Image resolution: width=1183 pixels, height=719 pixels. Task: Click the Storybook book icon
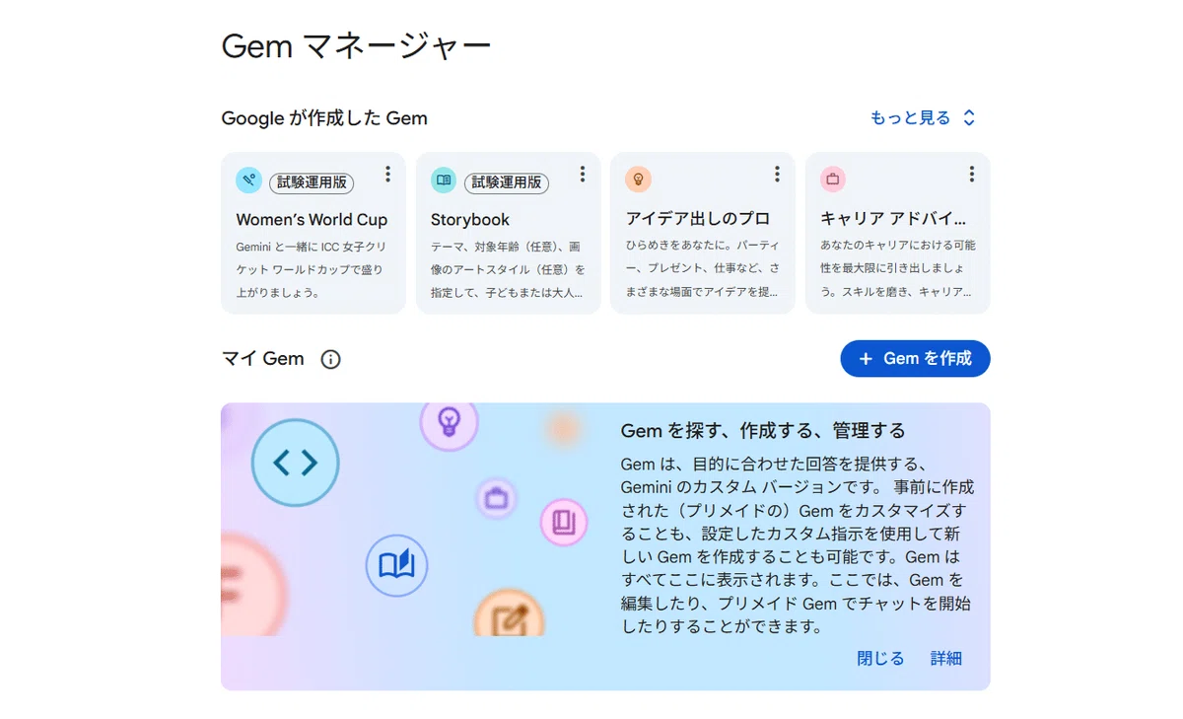pos(444,180)
